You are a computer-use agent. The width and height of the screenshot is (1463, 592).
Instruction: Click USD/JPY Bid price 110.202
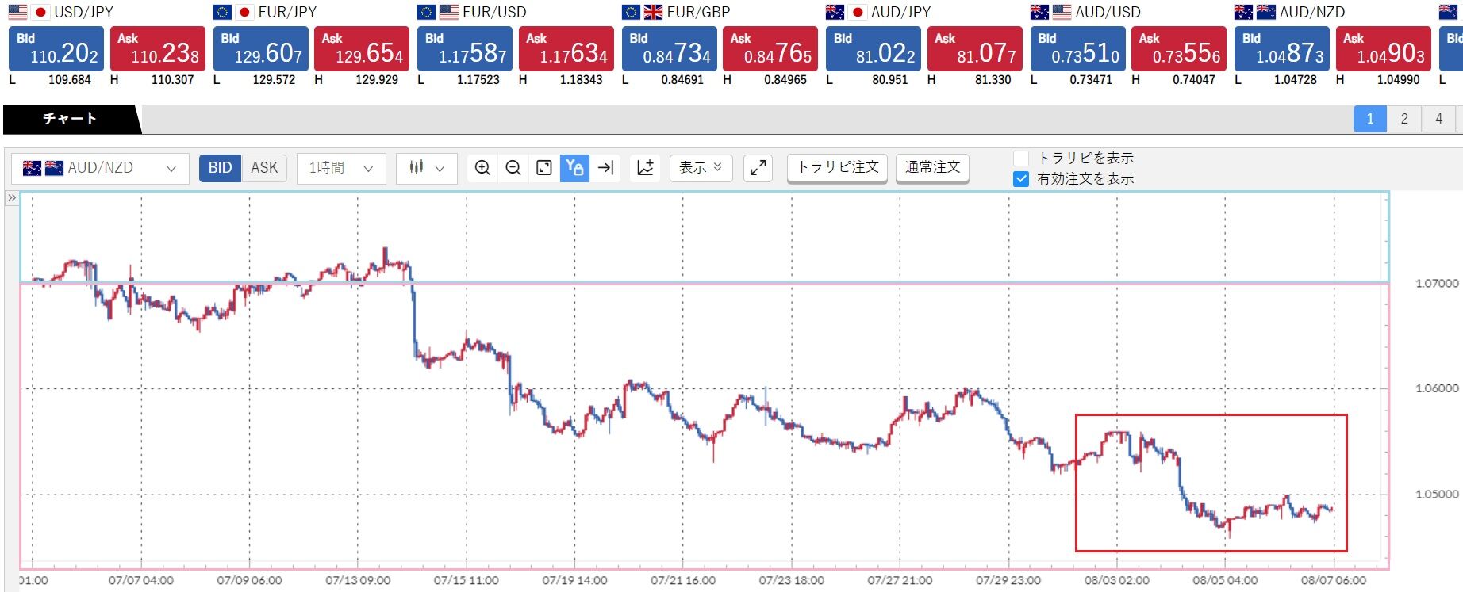(x=56, y=48)
